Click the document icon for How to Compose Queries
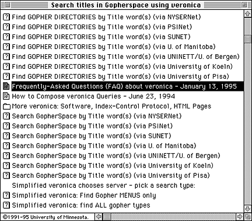This screenshot has height=221, width=252. coord(6,96)
